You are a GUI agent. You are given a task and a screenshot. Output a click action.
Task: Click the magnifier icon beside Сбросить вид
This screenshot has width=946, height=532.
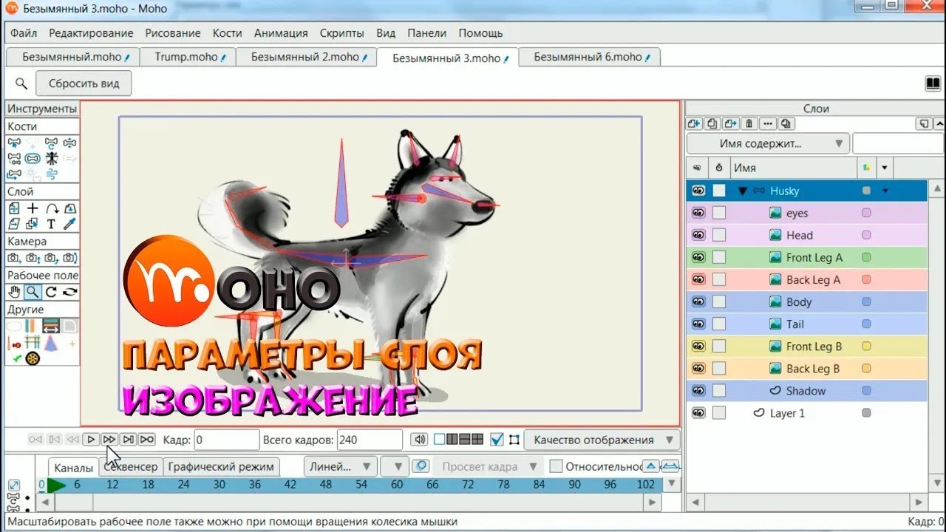point(21,83)
